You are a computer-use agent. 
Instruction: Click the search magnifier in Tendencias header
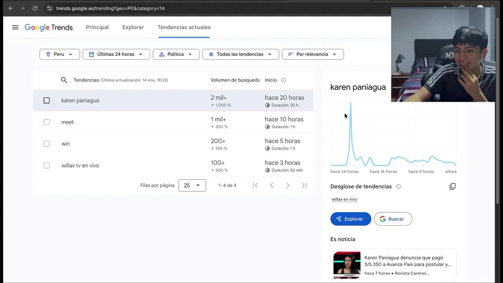(x=64, y=80)
